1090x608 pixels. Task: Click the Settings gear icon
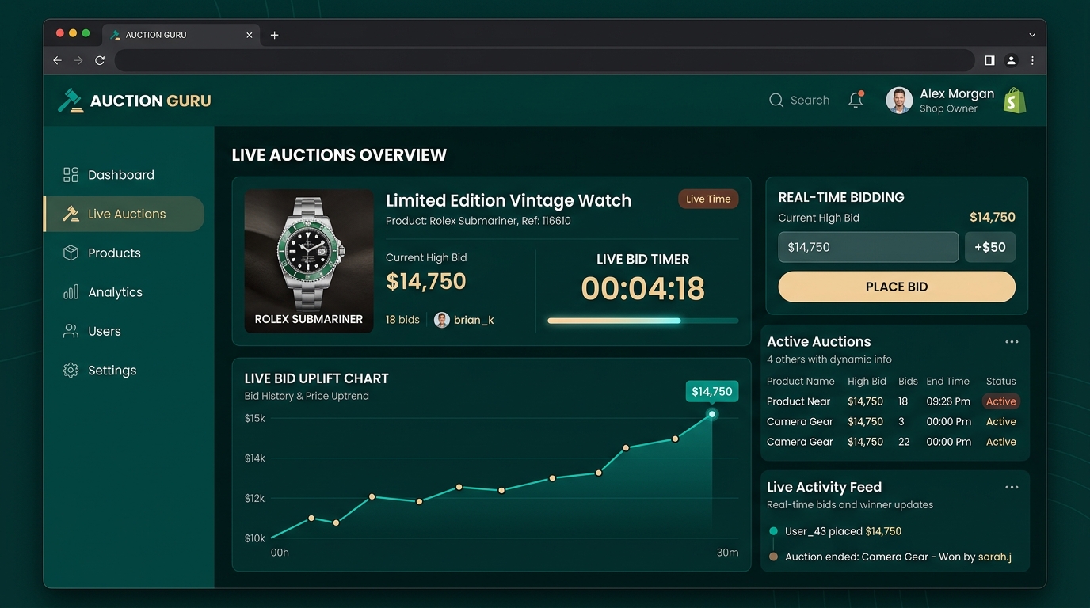[71, 370]
